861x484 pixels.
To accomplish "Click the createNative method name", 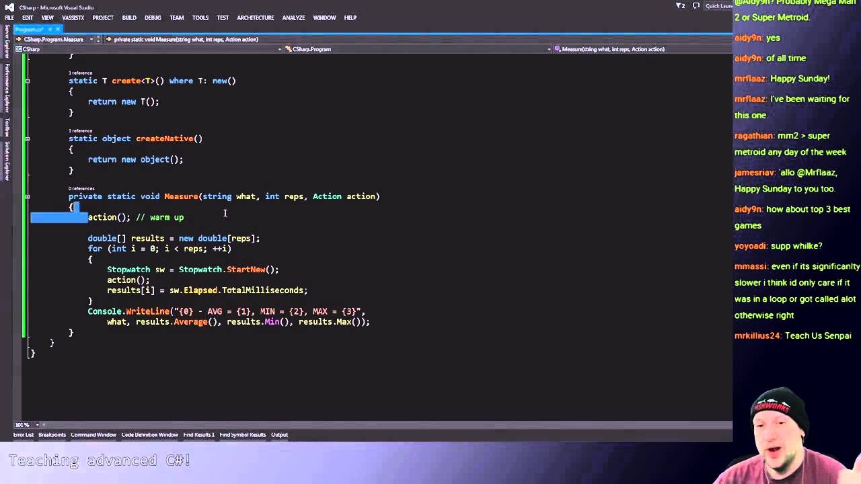I will click(x=164, y=138).
